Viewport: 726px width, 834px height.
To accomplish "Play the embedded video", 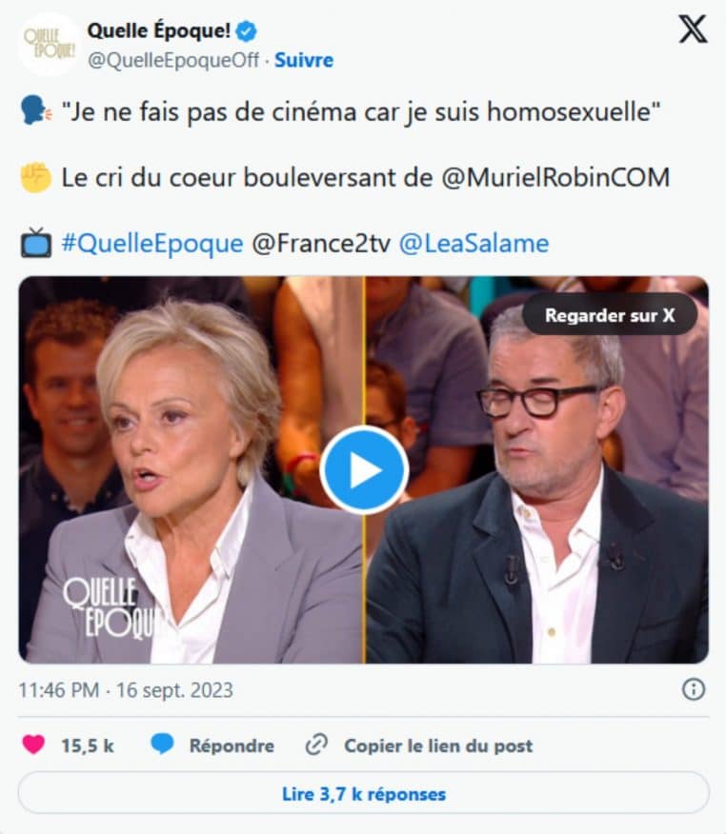I will point(364,470).
